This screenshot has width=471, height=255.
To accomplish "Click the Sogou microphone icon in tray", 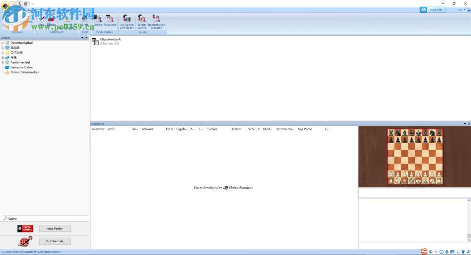I will tap(447, 252).
